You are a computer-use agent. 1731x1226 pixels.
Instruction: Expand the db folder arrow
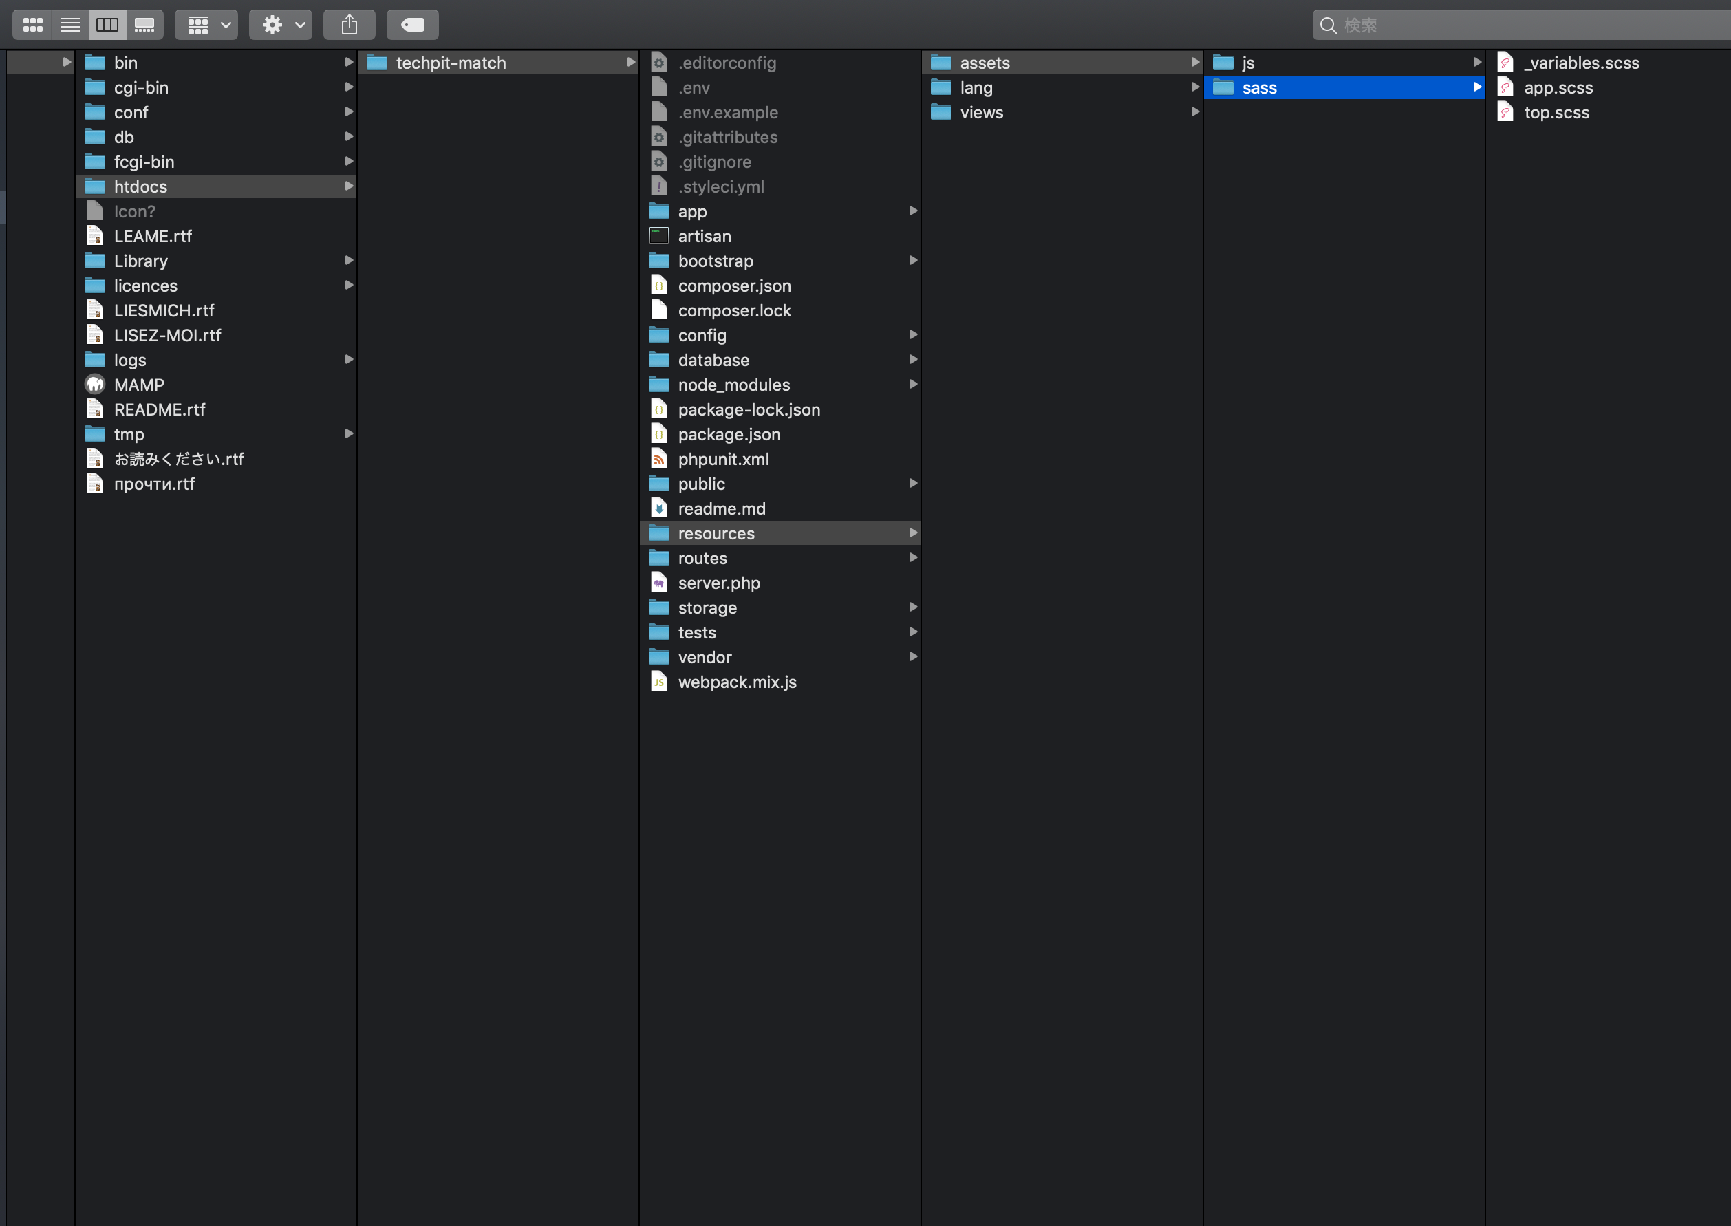(x=349, y=137)
